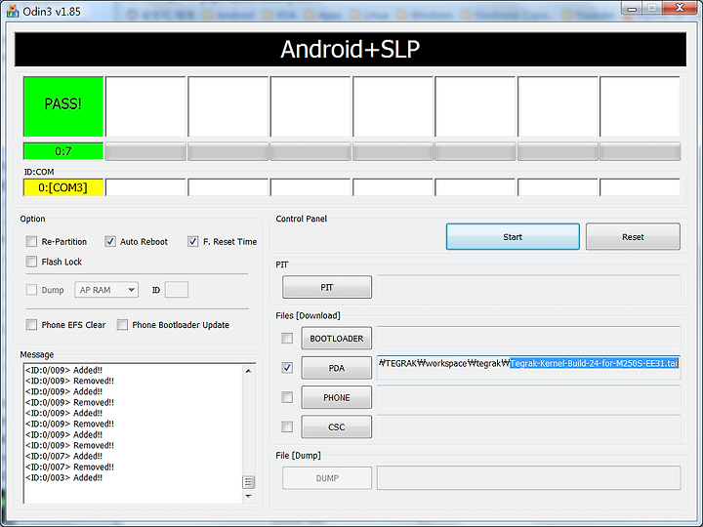The height and width of the screenshot is (527, 703).
Task: Enable Phone Bootloader Update checkbox
Action: (x=122, y=324)
